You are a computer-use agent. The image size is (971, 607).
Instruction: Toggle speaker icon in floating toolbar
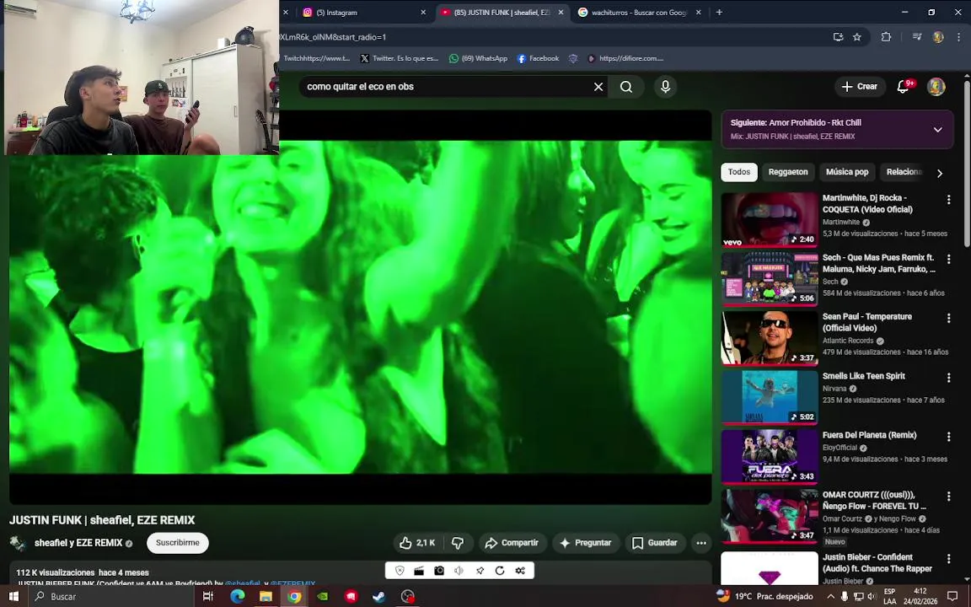tap(459, 571)
